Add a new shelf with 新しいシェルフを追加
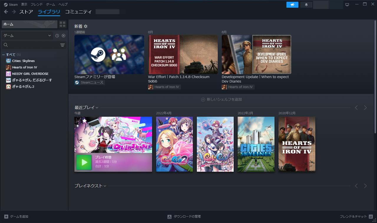Screen dimensions: 377x223 [x=221, y=99]
